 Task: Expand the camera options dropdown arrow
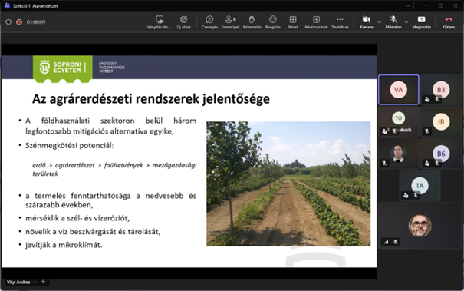[x=379, y=22]
